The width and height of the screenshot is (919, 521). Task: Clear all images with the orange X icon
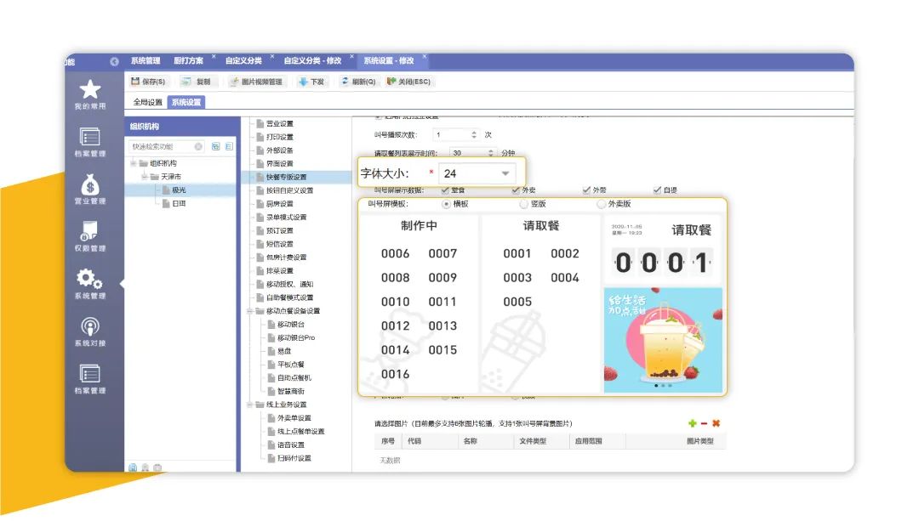[x=716, y=423]
